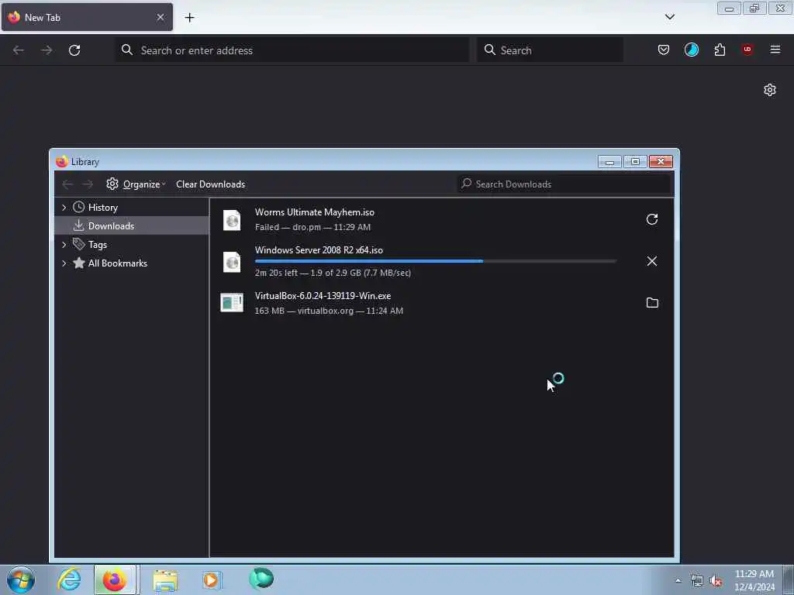Select the New Tab browser tab
Screen dimensions: 794x595
tap(87, 17)
